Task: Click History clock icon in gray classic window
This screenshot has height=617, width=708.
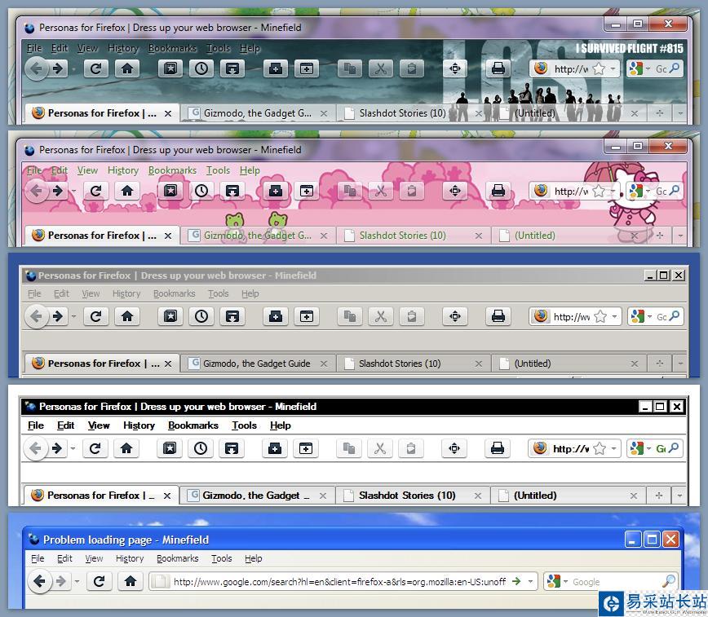Action: pyautogui.click(x=201, y=316)
